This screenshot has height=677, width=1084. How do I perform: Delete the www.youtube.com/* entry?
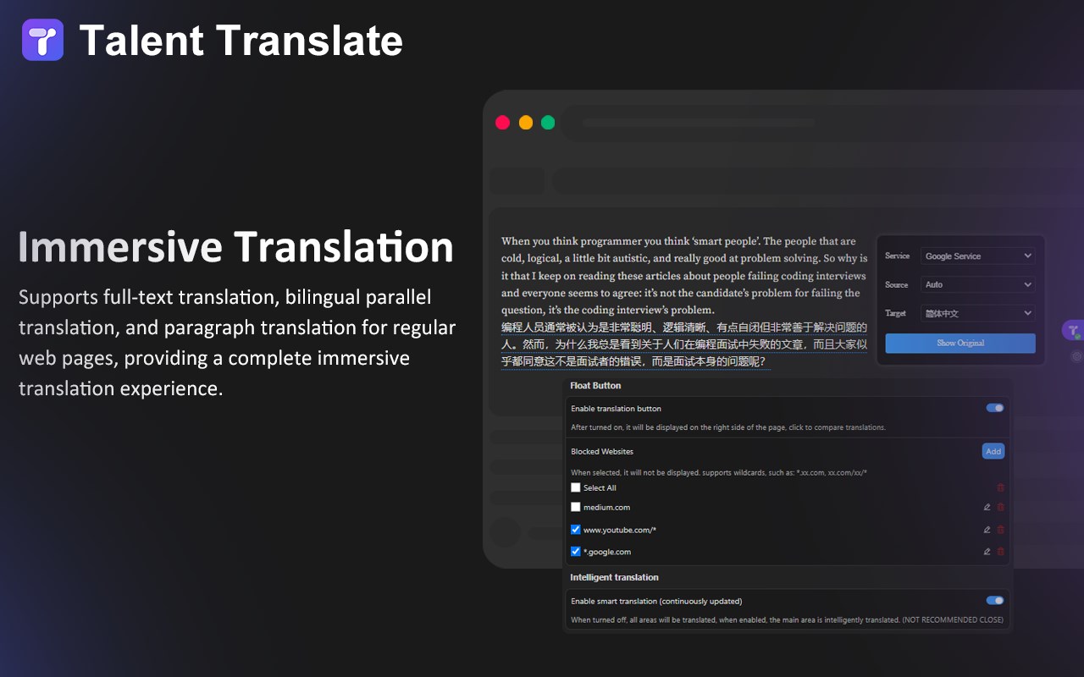point(1000,530)
